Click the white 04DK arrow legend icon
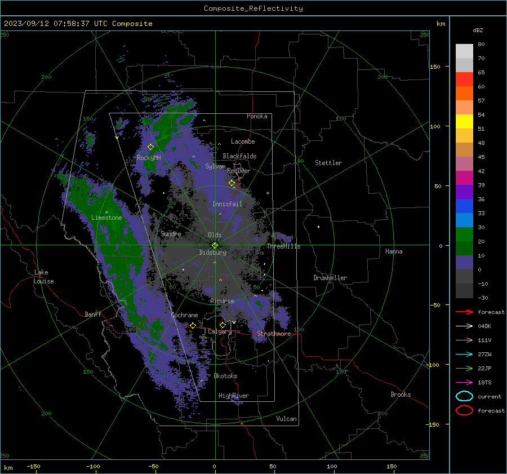The width and height of the screenshot is (507, 474). coord(464,326)
